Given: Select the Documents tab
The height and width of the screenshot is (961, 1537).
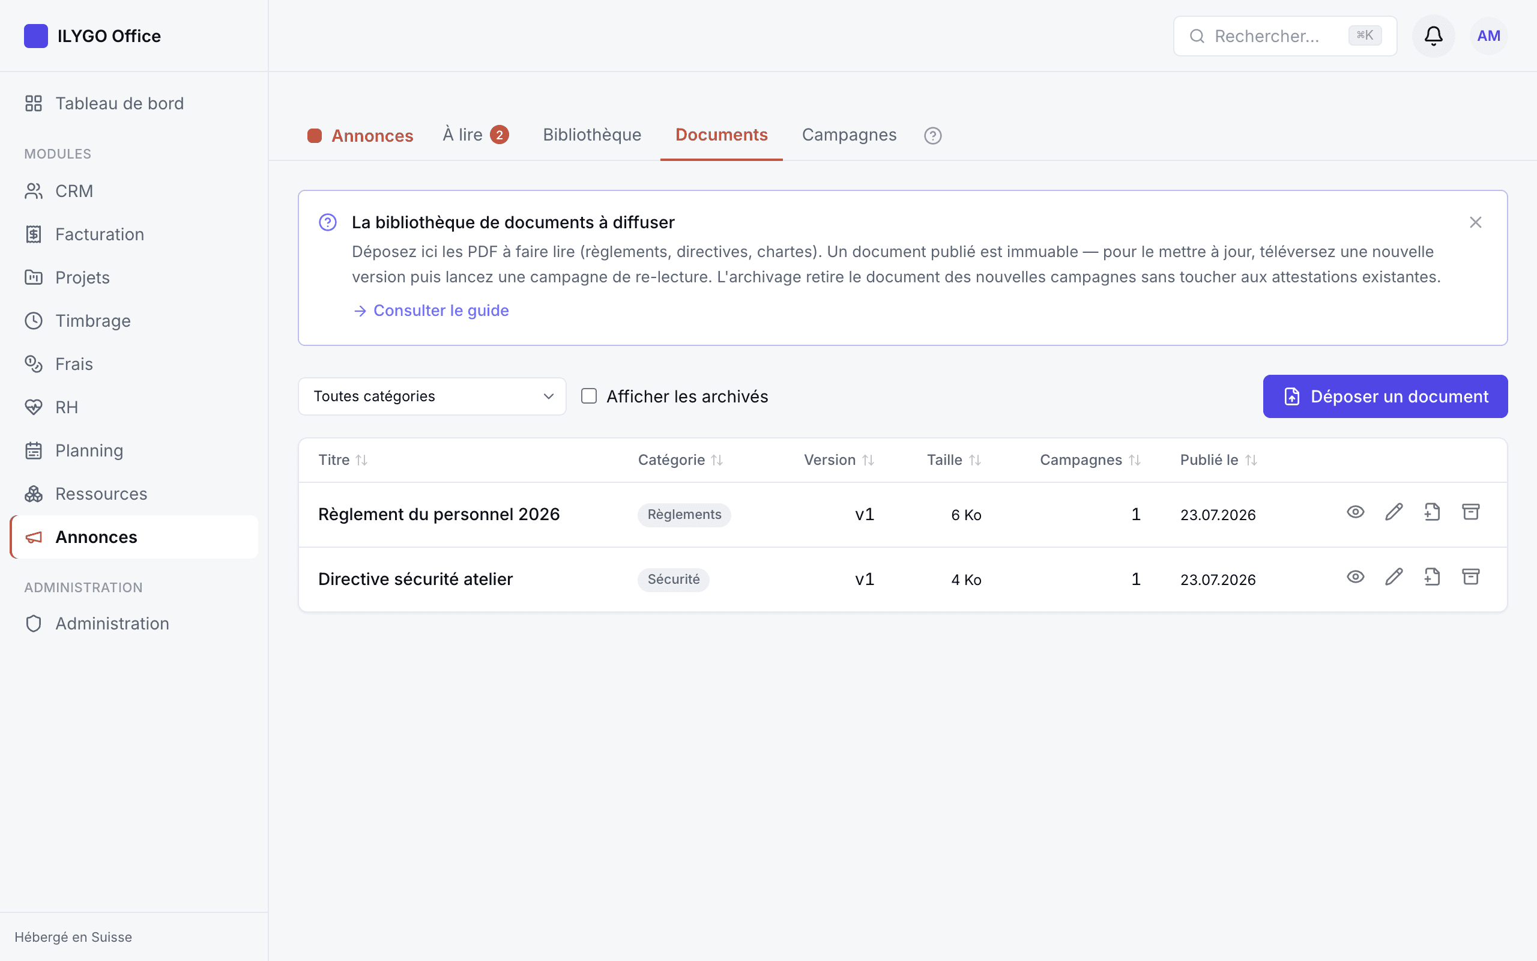Looking at the screenshot, I should click(x=722, y=135).
